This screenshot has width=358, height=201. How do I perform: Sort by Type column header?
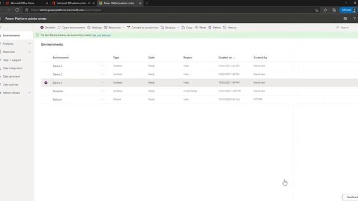pyautogui.click(x=116, y=58)
